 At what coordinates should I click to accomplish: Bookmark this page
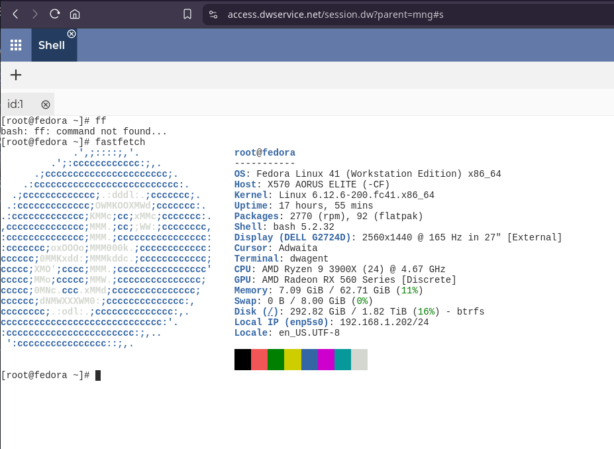point(187,15)
